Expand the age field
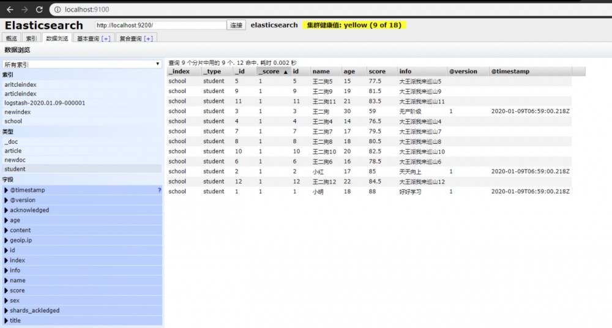The width and height of the screenshot is (612, 328). (x=6, y=220)
